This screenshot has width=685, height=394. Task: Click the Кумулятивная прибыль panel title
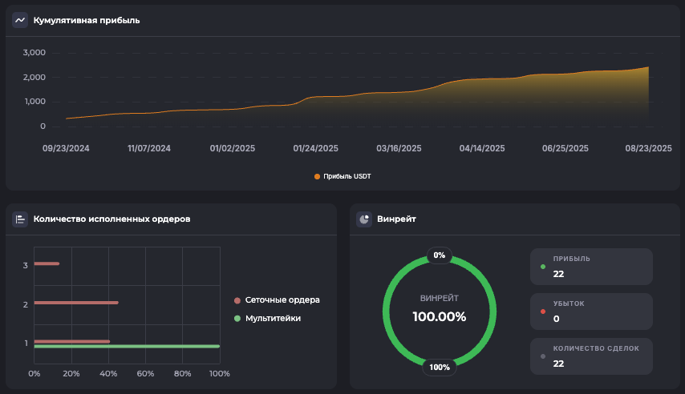coord(87,20)
